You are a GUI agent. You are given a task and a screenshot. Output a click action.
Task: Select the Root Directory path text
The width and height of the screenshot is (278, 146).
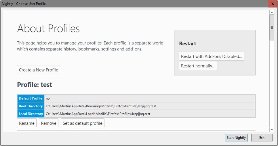click(x=101, y=106)
